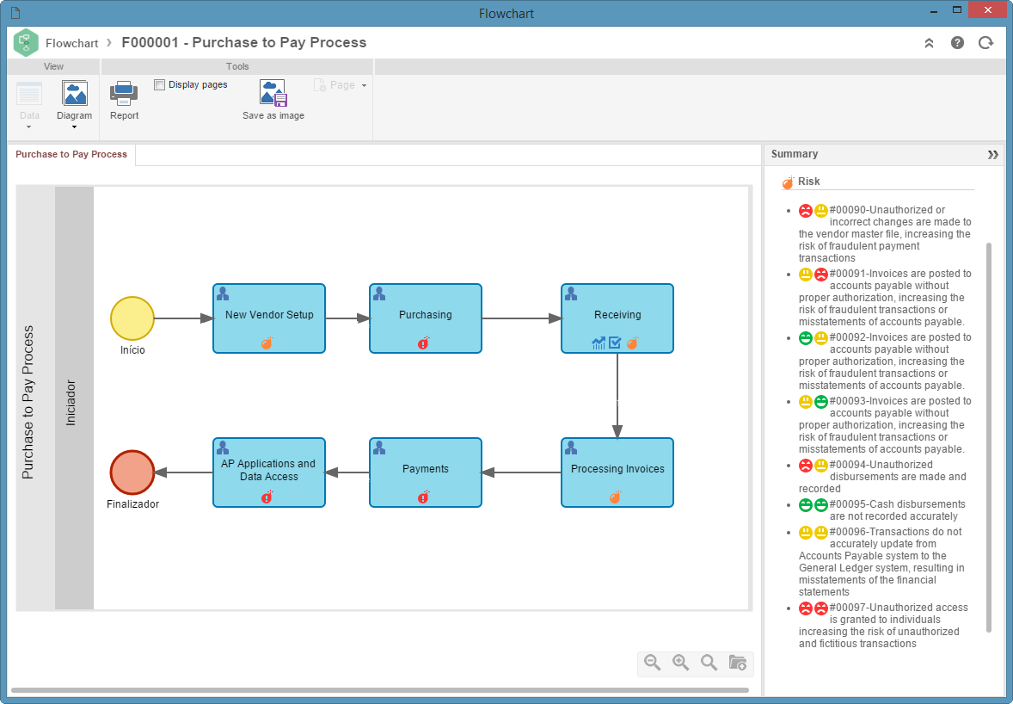Viewport: 1013px width, 704px height.
Task: Click risk bomb icon in New Vendor Setup
Action: 267,343
